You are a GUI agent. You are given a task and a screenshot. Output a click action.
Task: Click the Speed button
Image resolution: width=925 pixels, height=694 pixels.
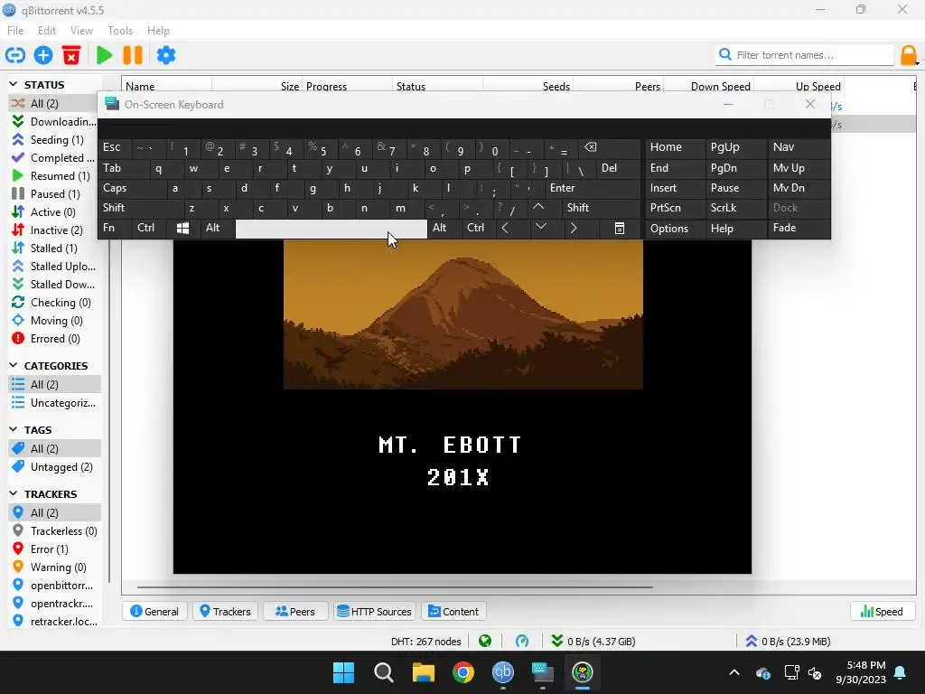(x=882, y=612)
